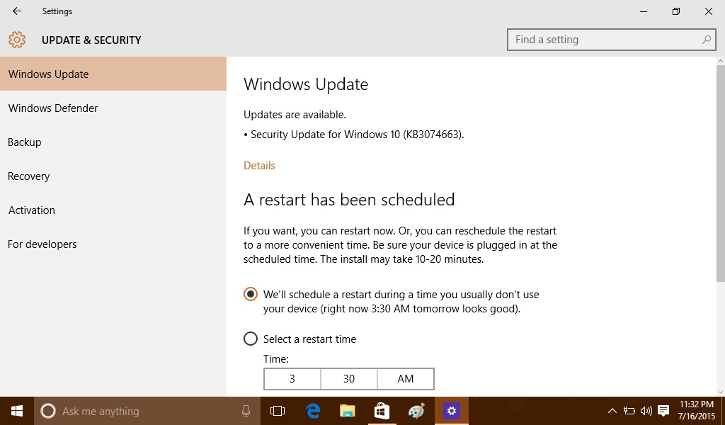Click the vertical scrollbar thumb

(x=720, y=173)
